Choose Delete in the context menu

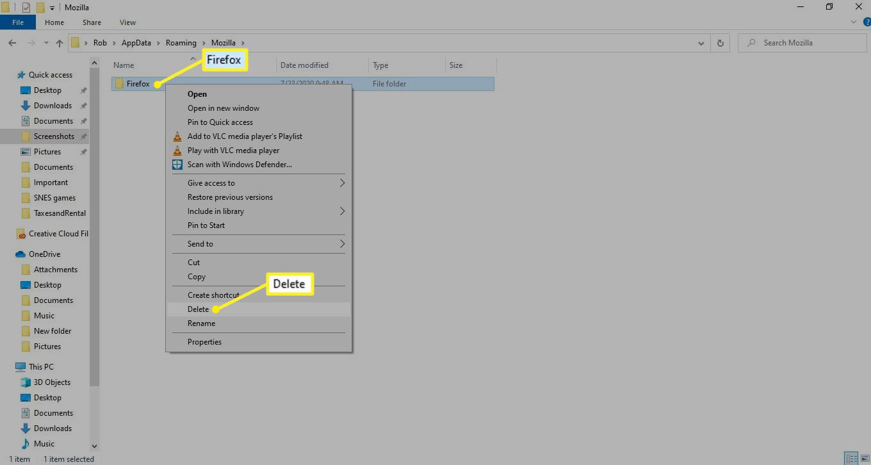[259, 309]
